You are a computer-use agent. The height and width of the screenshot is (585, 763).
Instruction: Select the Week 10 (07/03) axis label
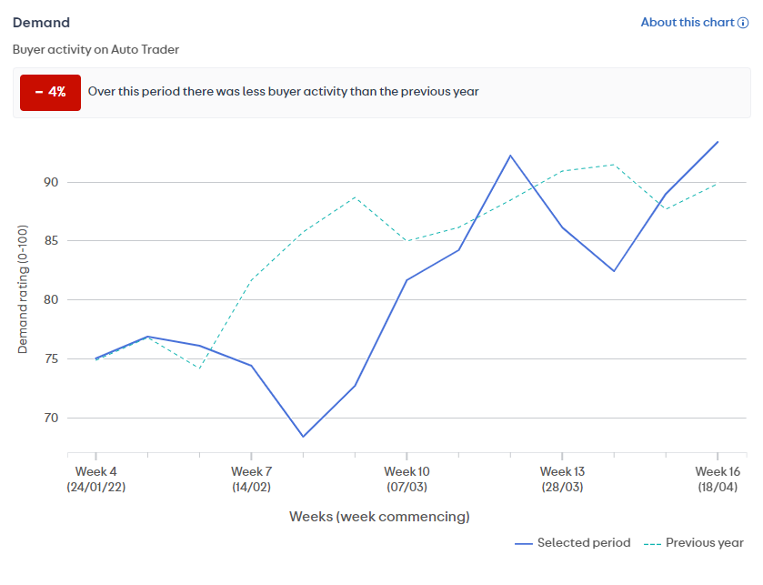(407, 479)
